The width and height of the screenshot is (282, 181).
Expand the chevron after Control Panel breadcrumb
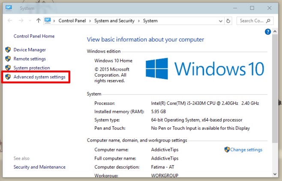click(90, 21)
